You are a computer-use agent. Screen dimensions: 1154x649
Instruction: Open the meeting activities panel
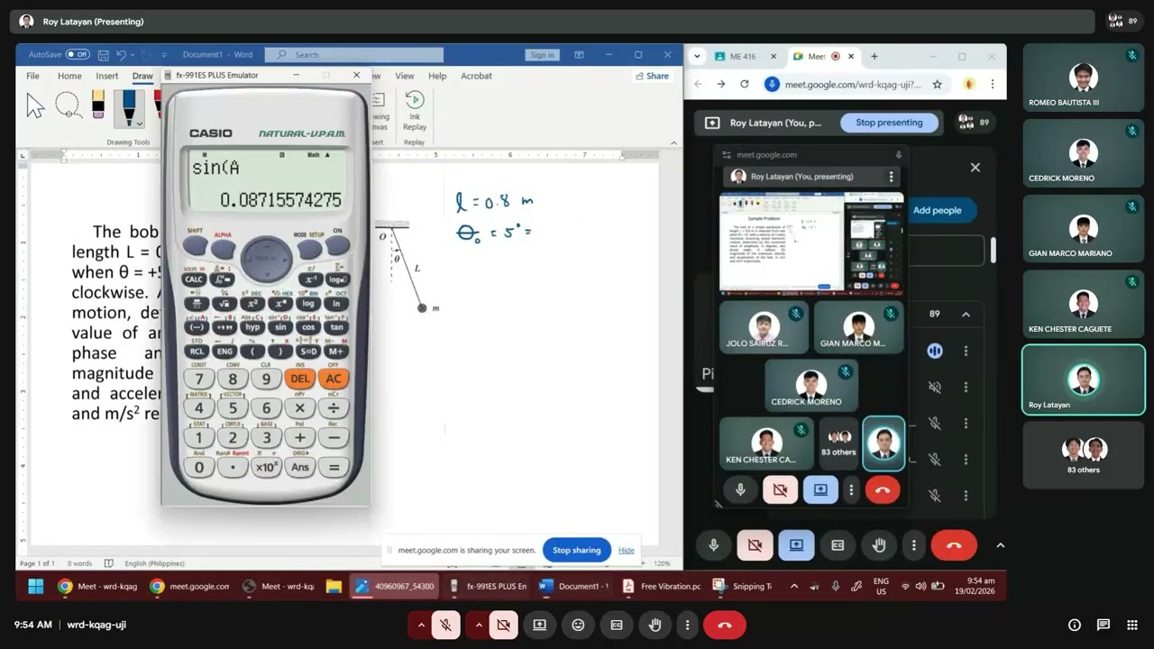[x=1133, y=625]
